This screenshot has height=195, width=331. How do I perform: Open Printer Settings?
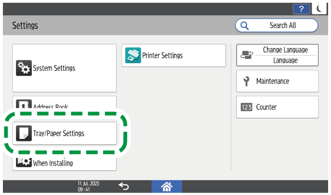click(173, 56)
